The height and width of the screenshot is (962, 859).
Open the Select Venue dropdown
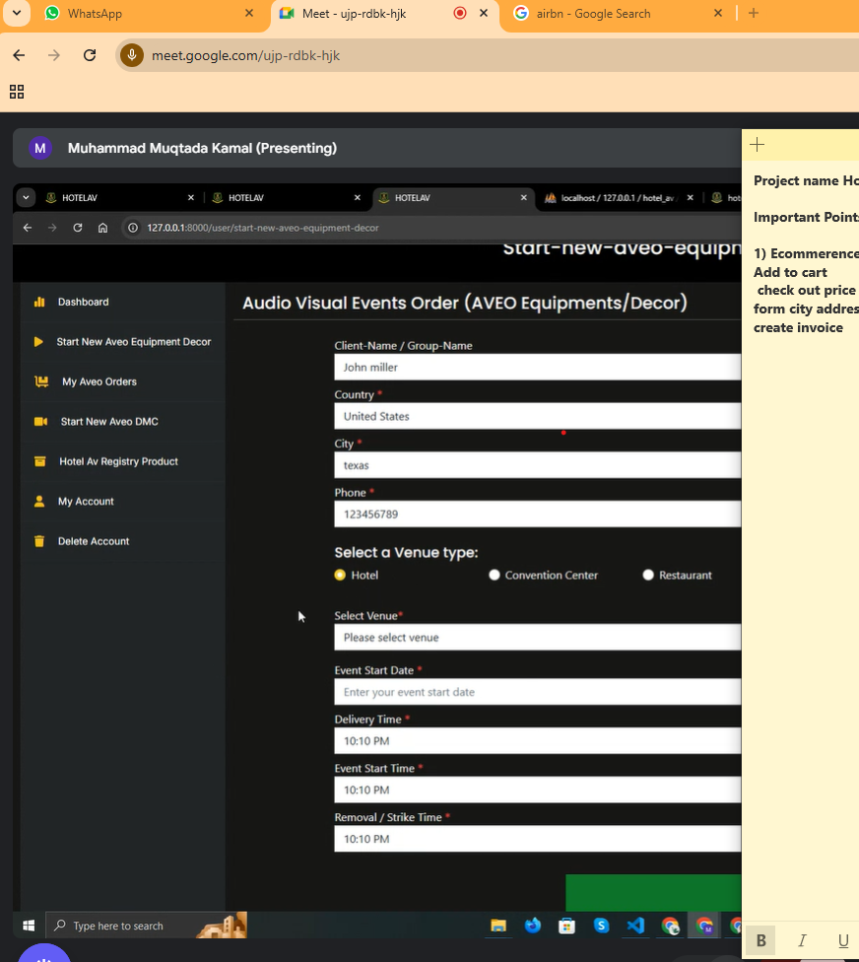(x=537, y=638)
